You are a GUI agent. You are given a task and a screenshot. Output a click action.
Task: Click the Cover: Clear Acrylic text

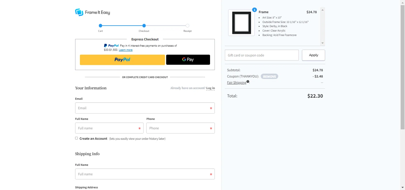pos(274,31)
